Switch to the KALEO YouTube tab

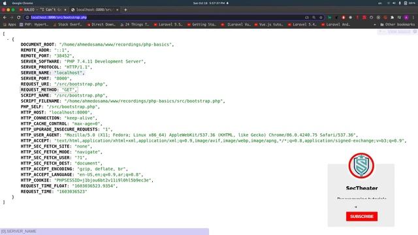click(x=42, y=10)
